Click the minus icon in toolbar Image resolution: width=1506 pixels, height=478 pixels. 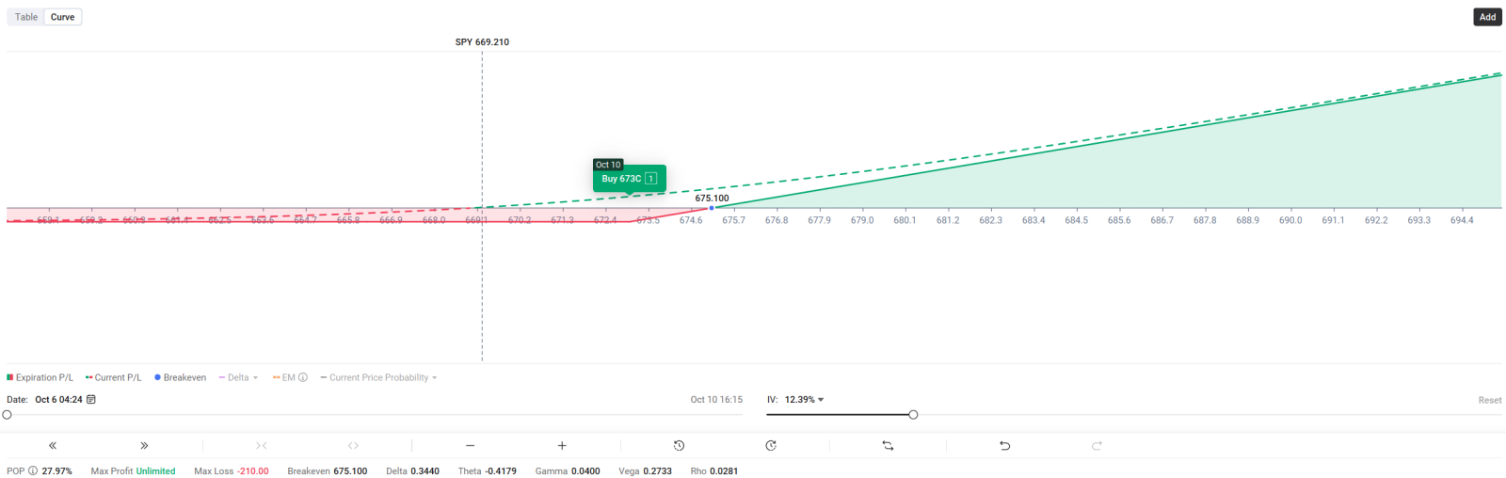[470, 446]
